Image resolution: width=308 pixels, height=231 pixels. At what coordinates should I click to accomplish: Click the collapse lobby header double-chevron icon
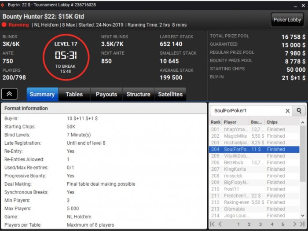coord(9,94)
